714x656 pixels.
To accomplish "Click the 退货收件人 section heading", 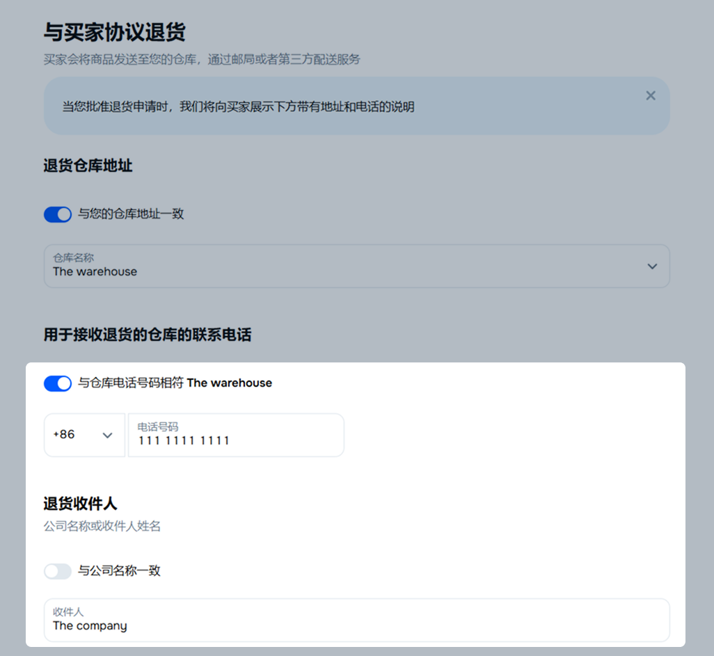I will pyautogui.click(x=80, y=504).
